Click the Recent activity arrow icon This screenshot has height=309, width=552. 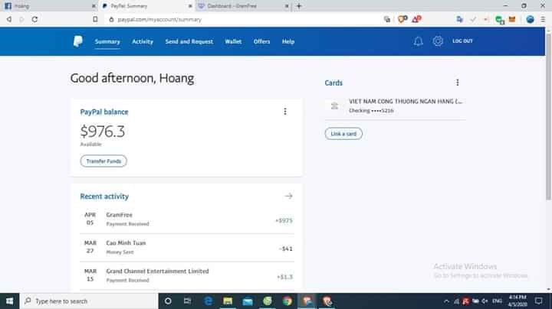pyautogui.click(x=289, y=196)
